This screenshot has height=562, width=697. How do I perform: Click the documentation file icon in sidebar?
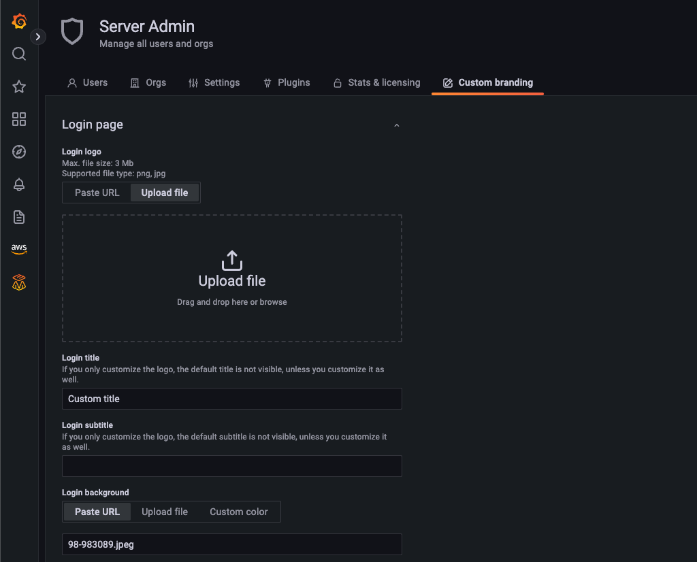(x=18, y=217)
